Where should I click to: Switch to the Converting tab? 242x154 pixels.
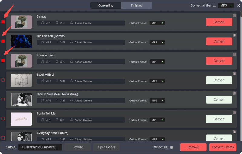click(x=106, y=5)
